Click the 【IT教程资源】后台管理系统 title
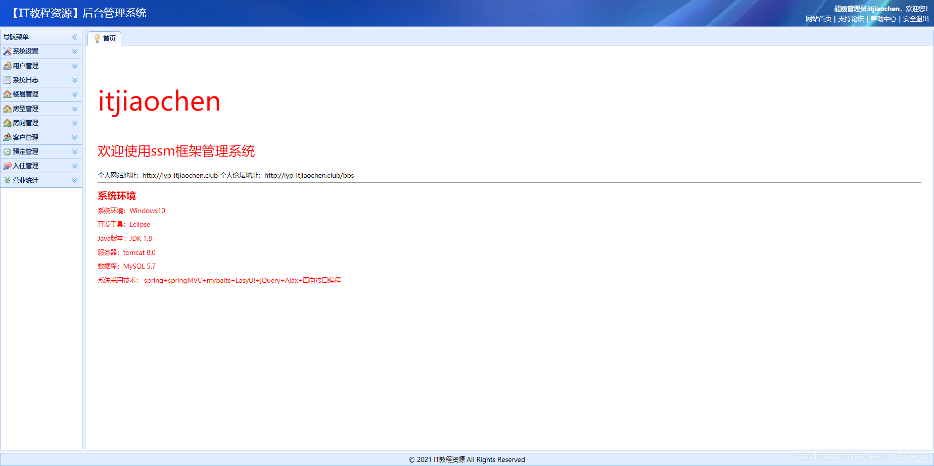Screen dimensions: 934x466 [78, 13]
